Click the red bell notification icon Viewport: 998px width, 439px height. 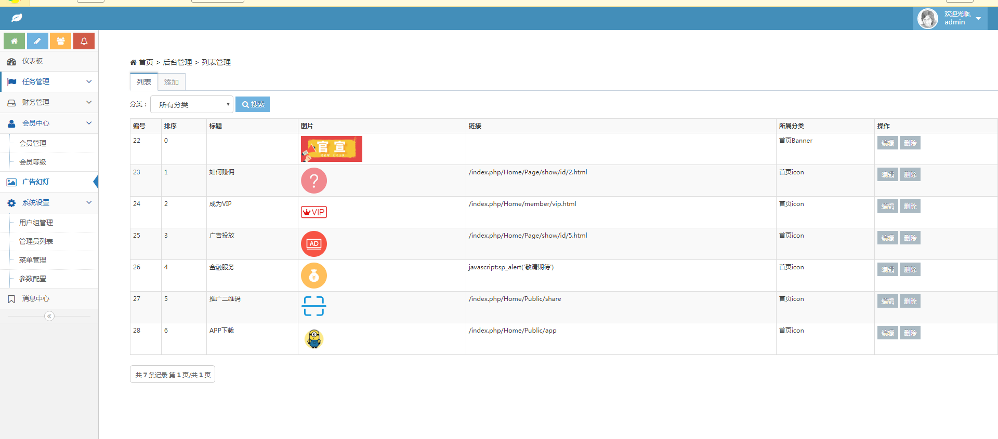(x=84, y=41)
